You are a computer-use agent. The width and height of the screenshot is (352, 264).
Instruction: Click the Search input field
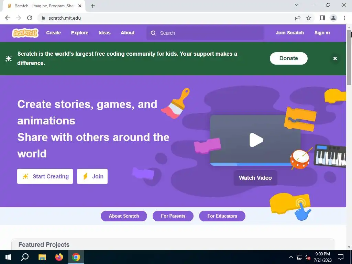[x=205, y=33]
